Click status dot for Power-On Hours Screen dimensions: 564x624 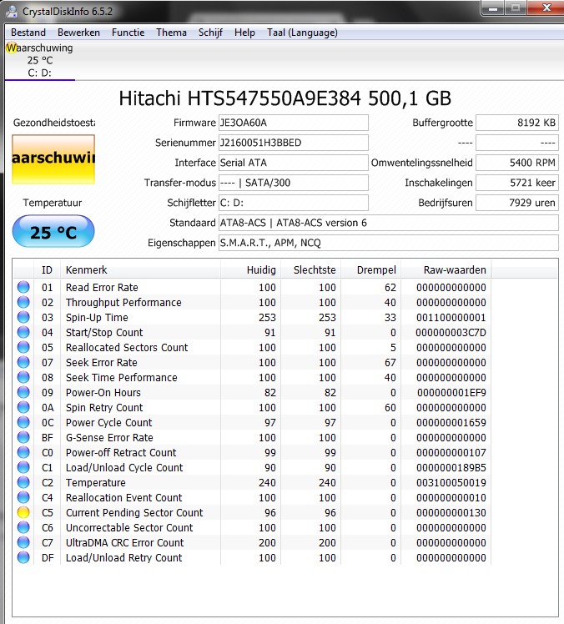click(x=23, y=392)
